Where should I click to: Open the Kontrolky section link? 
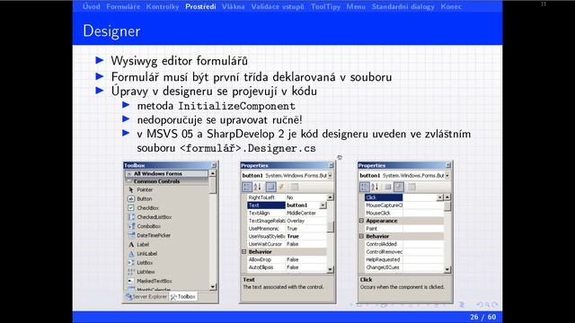pyautogui.click(x=163, y=6)
